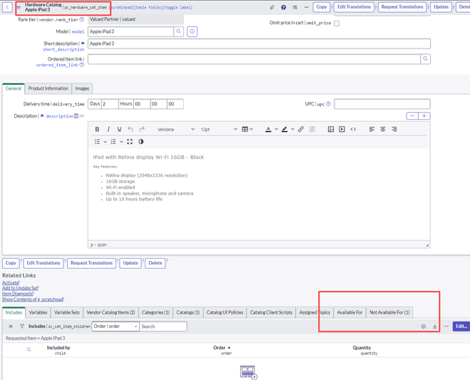The width and height of the screenshot is (470, 380).
Task: Expand numbered list style dropdown arrow
Action: (x=121, y=141)
